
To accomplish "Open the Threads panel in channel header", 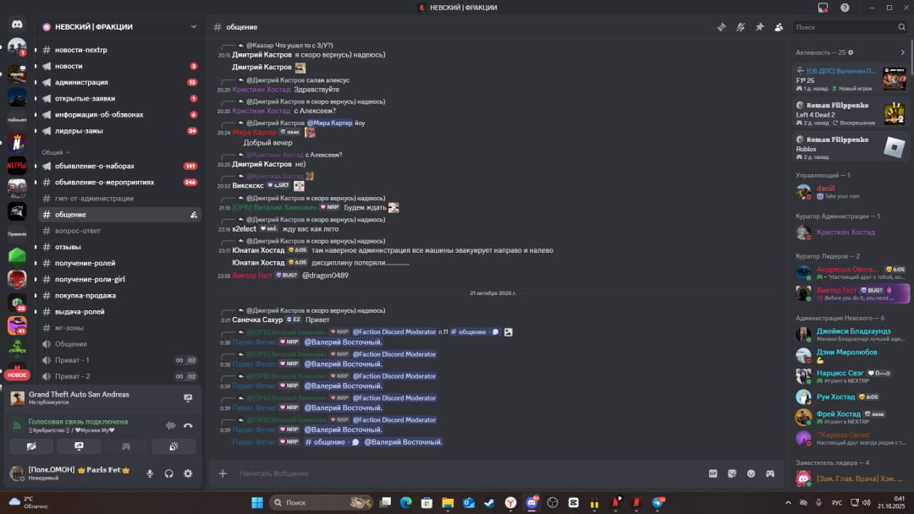I will [721, 27].
